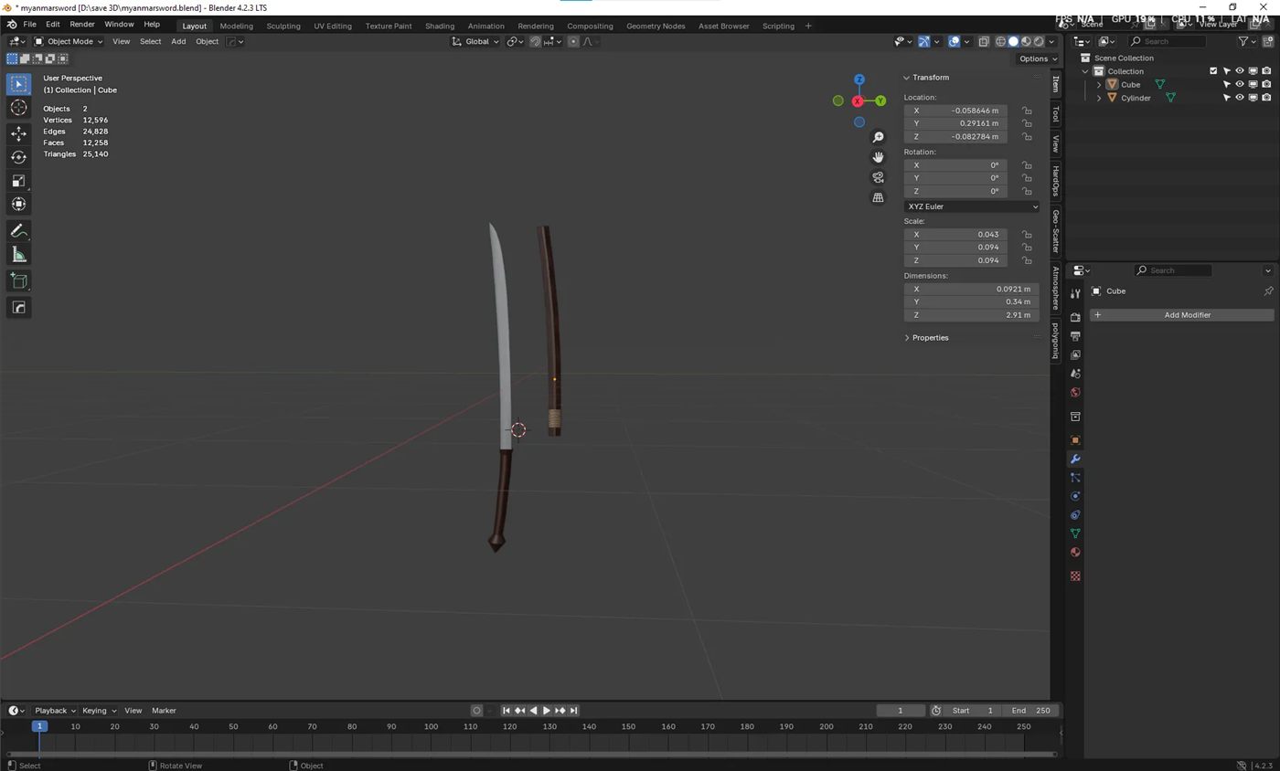1280x771 pixels.
Task: Open the HardOps sidebar tab
Action: [x=1055, y=181]
